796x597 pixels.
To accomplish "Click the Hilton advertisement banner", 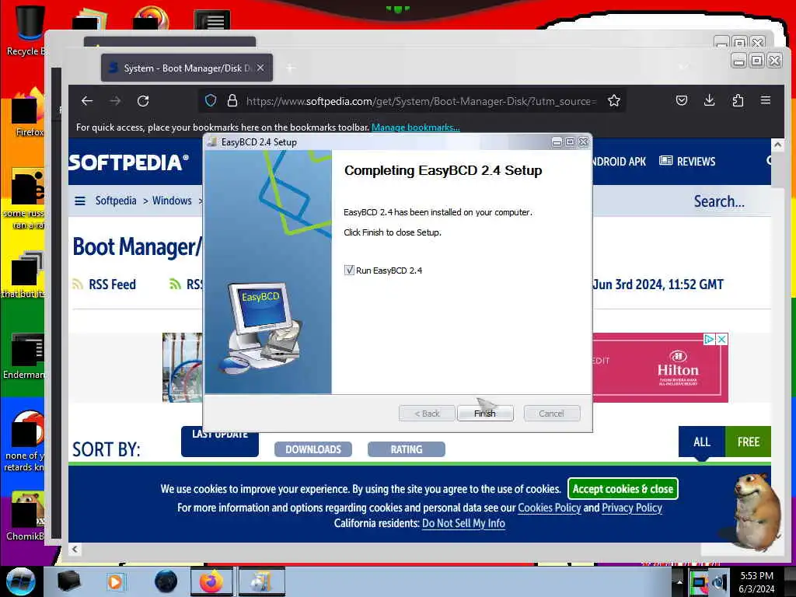I will pyautogui.click(x=661, y=368).
